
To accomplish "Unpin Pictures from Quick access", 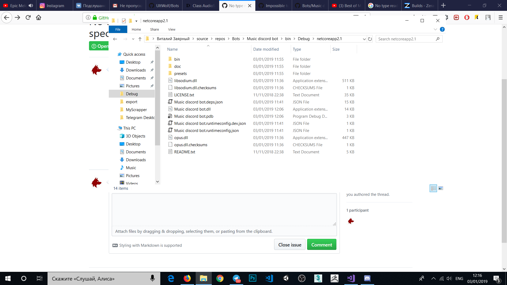I will click(152, 86).
